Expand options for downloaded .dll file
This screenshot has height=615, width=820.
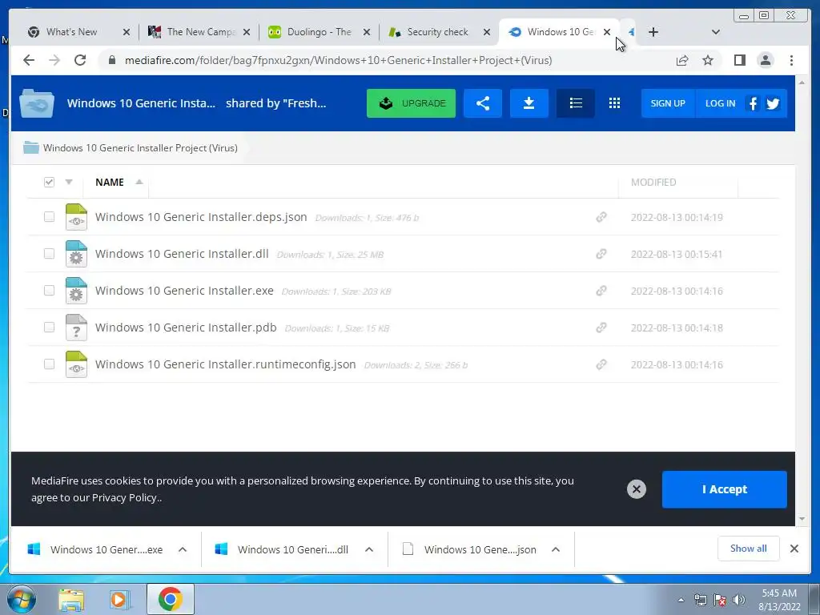pos(369,549)
